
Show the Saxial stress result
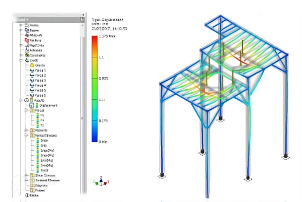click(42, 170)
